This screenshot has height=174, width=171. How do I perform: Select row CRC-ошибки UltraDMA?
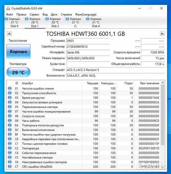pyautogui.click(x=84, y=167)
